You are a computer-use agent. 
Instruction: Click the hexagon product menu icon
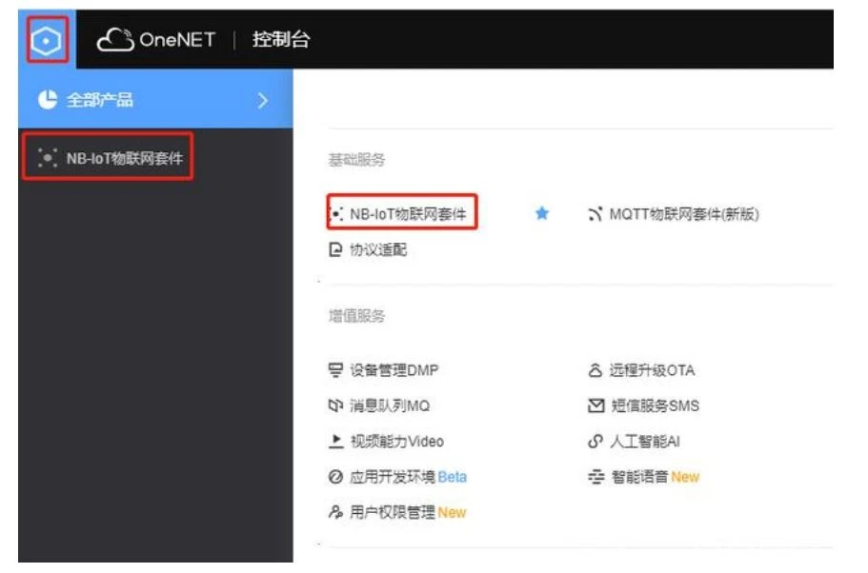coord(46,40)
